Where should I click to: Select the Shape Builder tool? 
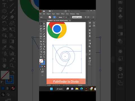coord(41,44)
